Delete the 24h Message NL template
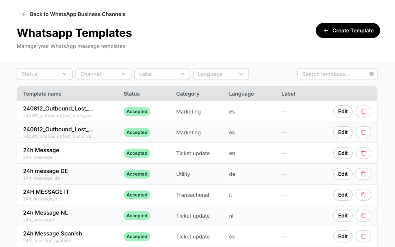 [363, 216]
